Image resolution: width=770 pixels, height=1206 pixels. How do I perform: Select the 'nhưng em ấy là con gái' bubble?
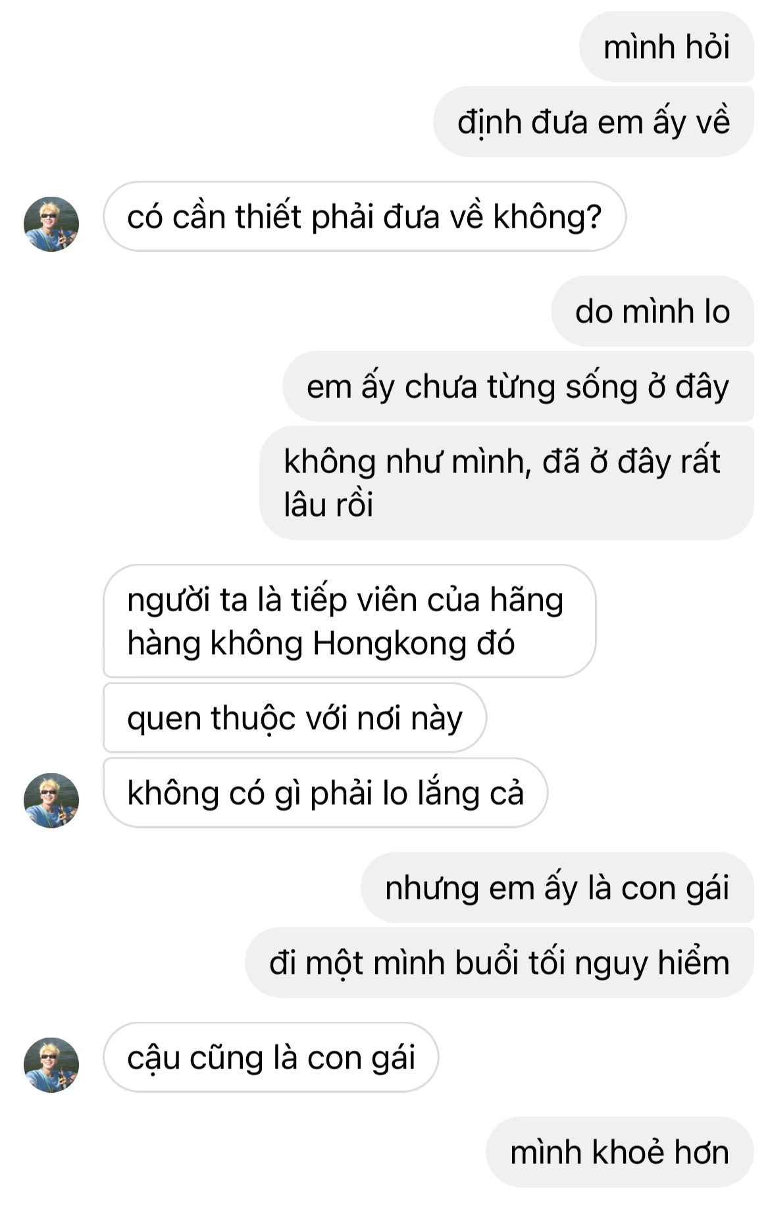point(557,888)
